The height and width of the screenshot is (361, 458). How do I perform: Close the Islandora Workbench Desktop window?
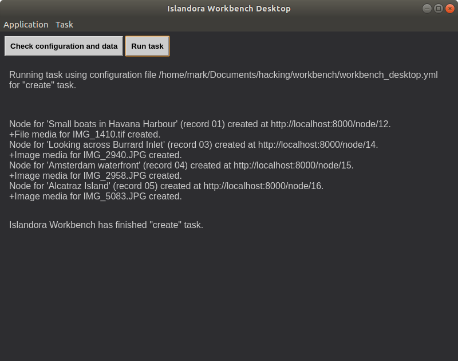(450, 9)
